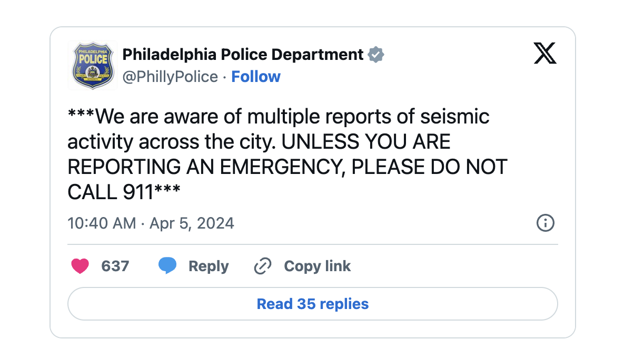Click the UNLESS YOU ARE tweet text
Image resolution: width=634 pixels, height=350 pixels.
(x=366, y=142)
